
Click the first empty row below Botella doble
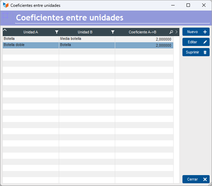click(88, 51)
